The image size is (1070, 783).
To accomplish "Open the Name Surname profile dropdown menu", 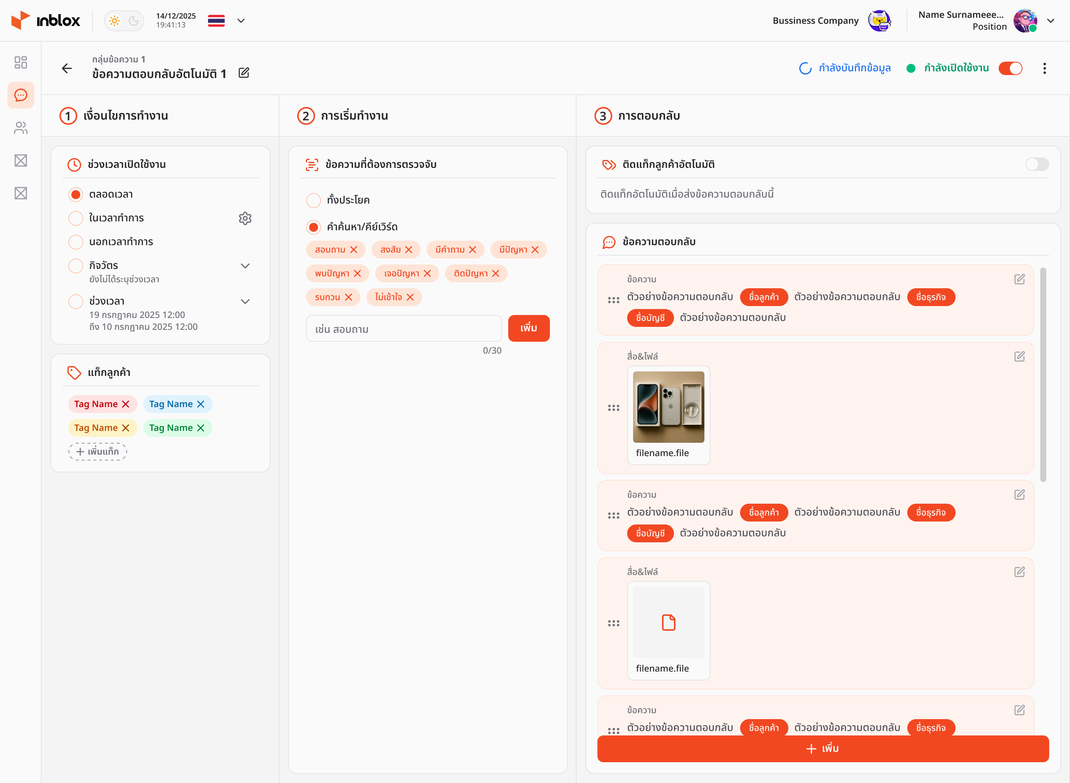I will (1051, 20).
